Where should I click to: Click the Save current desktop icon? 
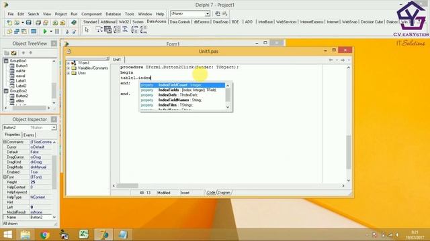click(218, 13)
